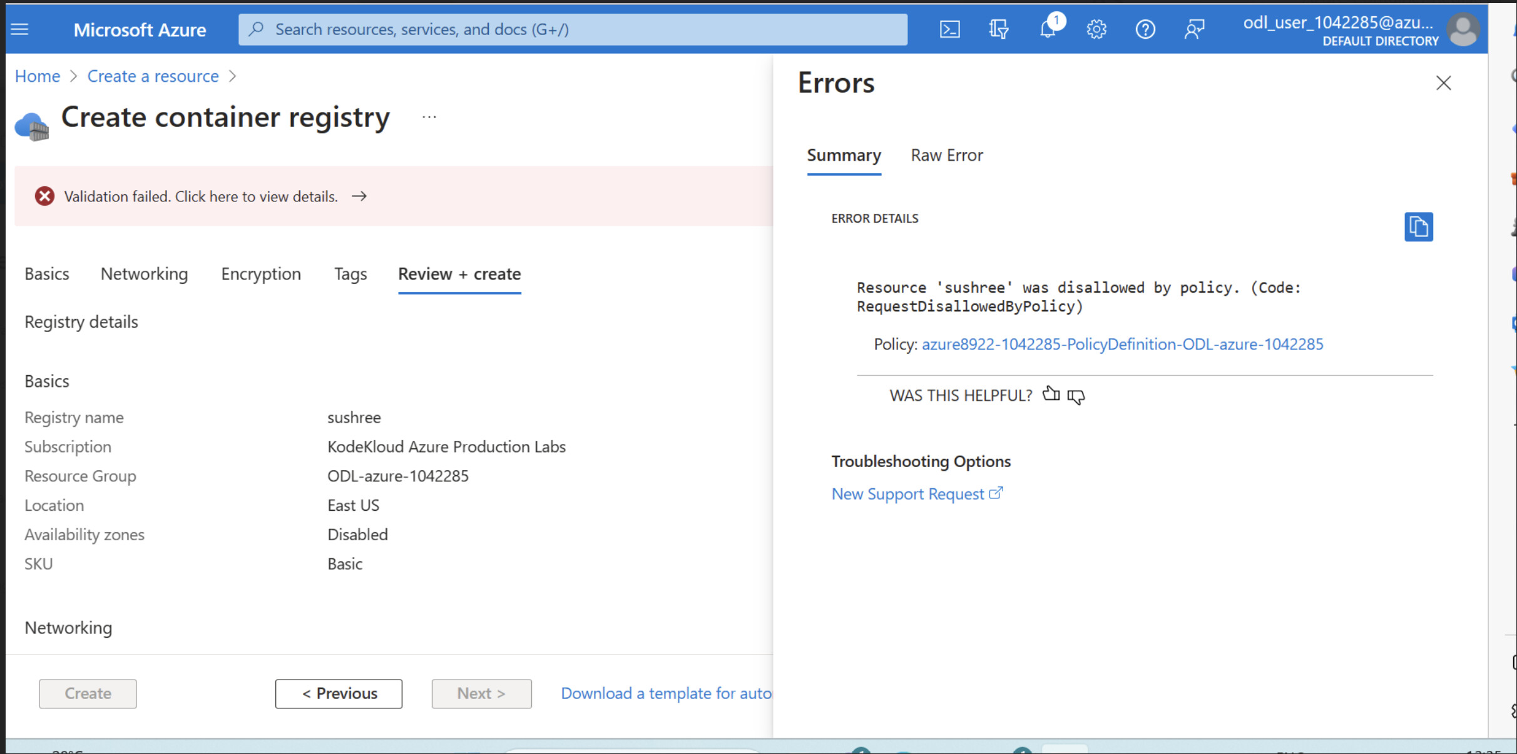Viewport: 1517px width, 754px height.
Task: Open the notifications bell
Action: pyautogui.click(x=1048, y=29)
